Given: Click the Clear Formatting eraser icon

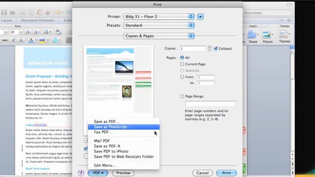Looking at the screenshot, I should point(58,32).
